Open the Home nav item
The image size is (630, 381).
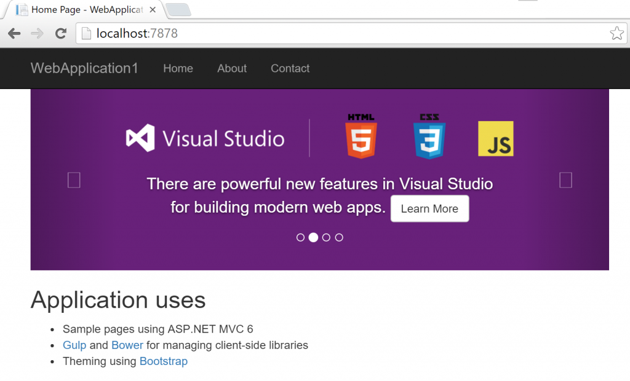click(178, 69)
